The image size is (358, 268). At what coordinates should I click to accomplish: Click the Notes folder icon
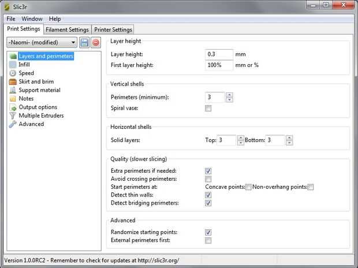point(13,99)
